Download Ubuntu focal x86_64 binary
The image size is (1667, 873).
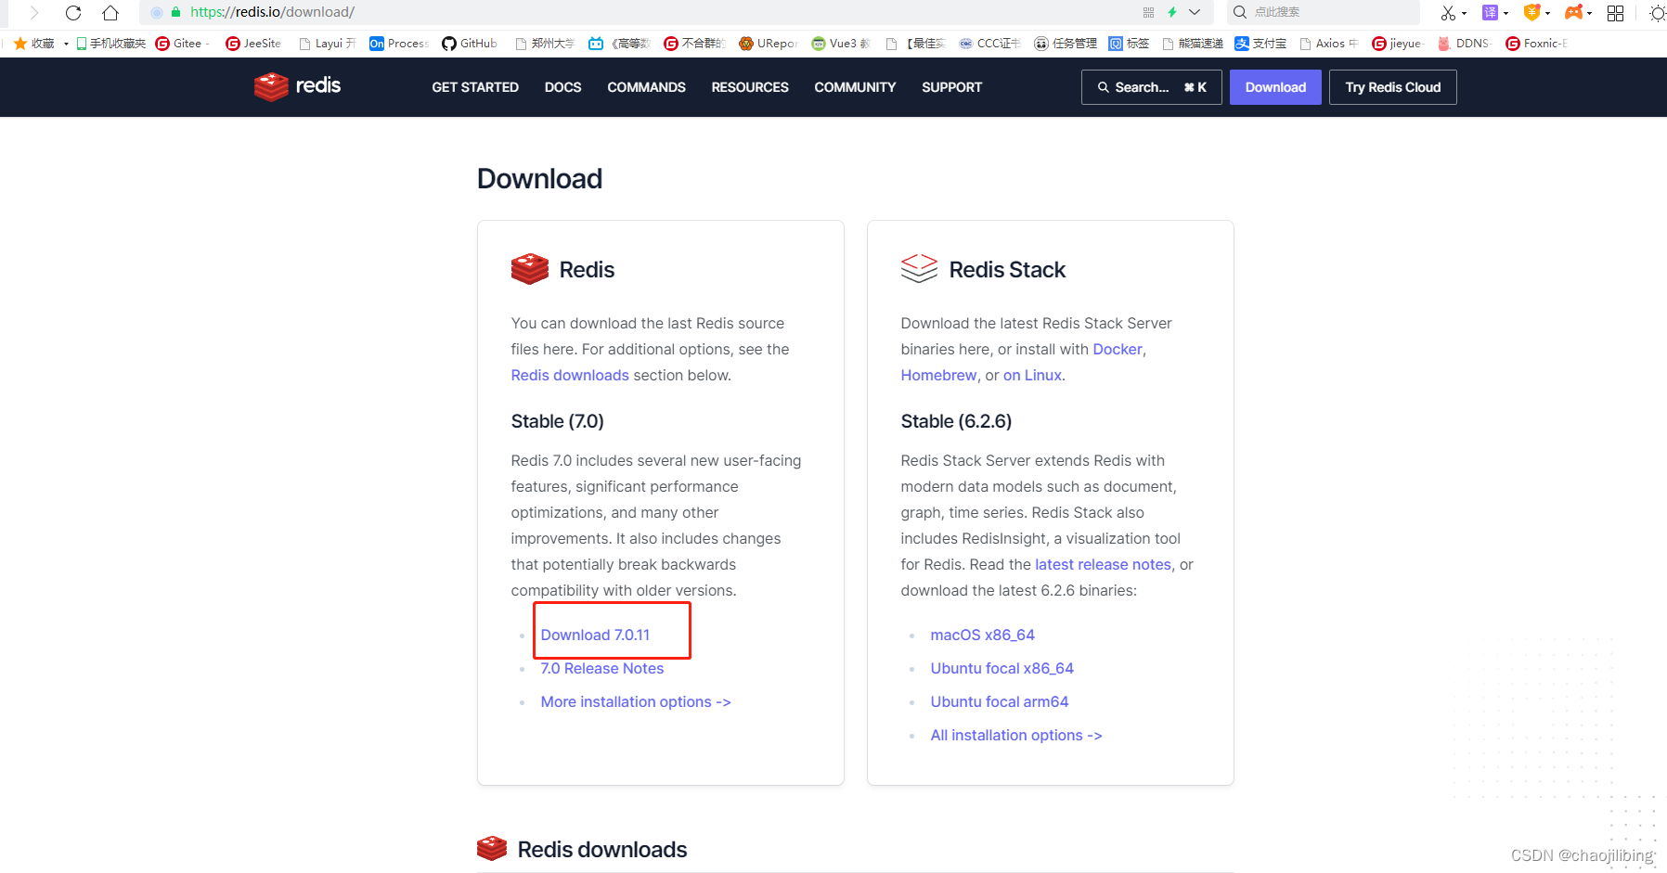coord(1001,668)
